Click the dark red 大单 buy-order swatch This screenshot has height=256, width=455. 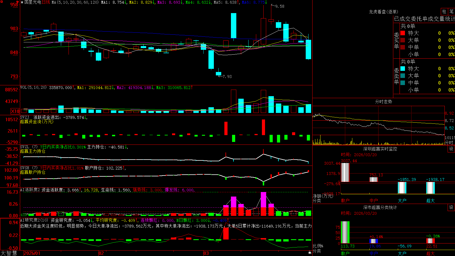click(403, 40)
